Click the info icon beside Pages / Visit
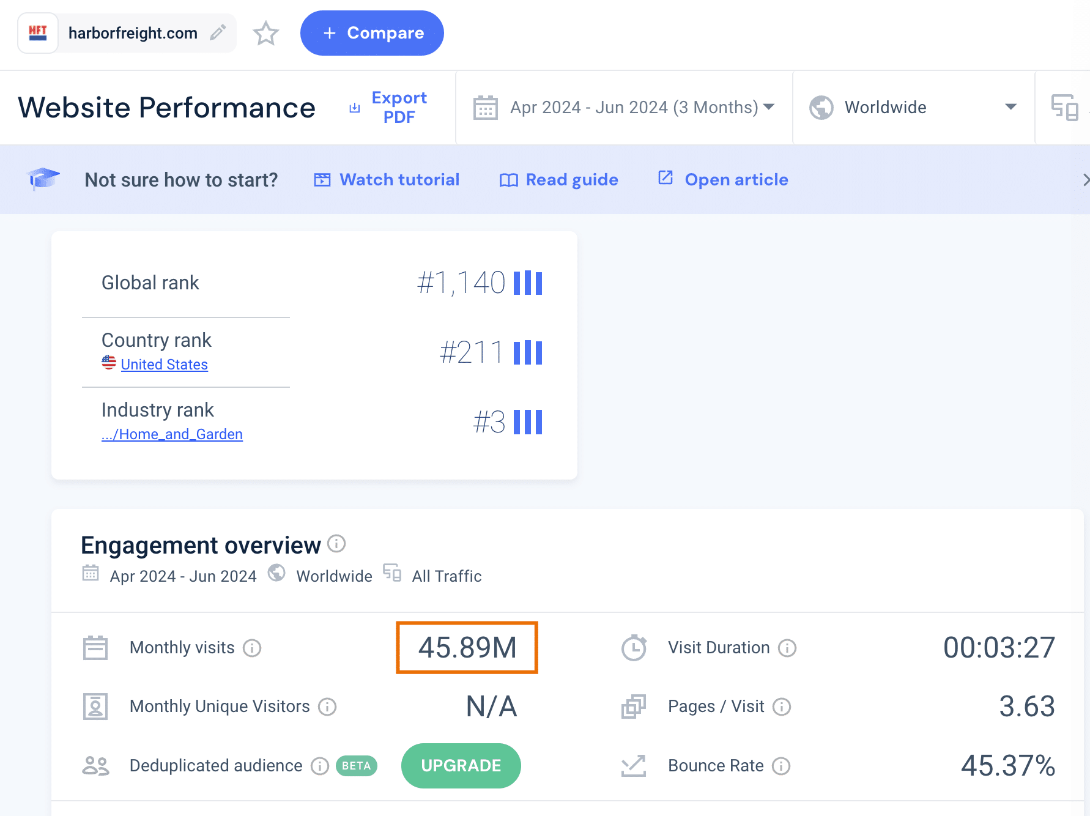Viewport: 1090px width, 816px height. tap(782, 707)
